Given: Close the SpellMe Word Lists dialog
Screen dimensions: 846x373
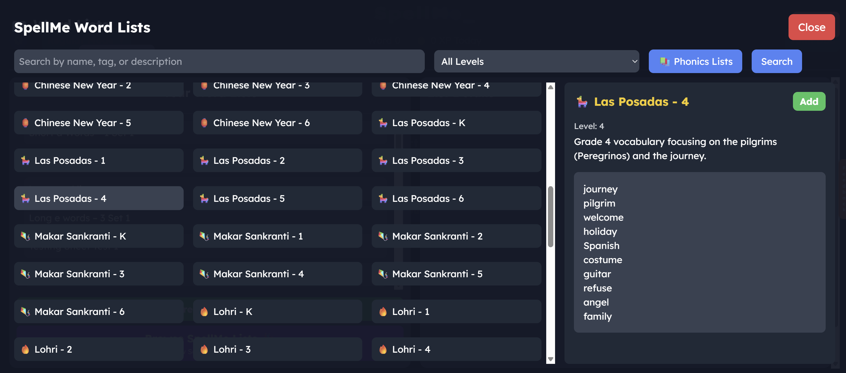Looking at the screenshot, I should coord(812,27).
